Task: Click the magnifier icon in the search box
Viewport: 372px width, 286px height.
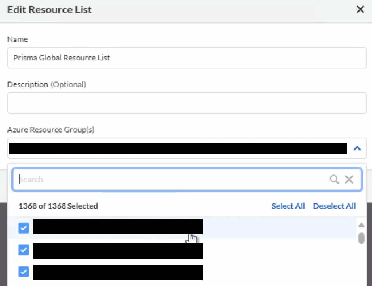Action: pos(334,179)
